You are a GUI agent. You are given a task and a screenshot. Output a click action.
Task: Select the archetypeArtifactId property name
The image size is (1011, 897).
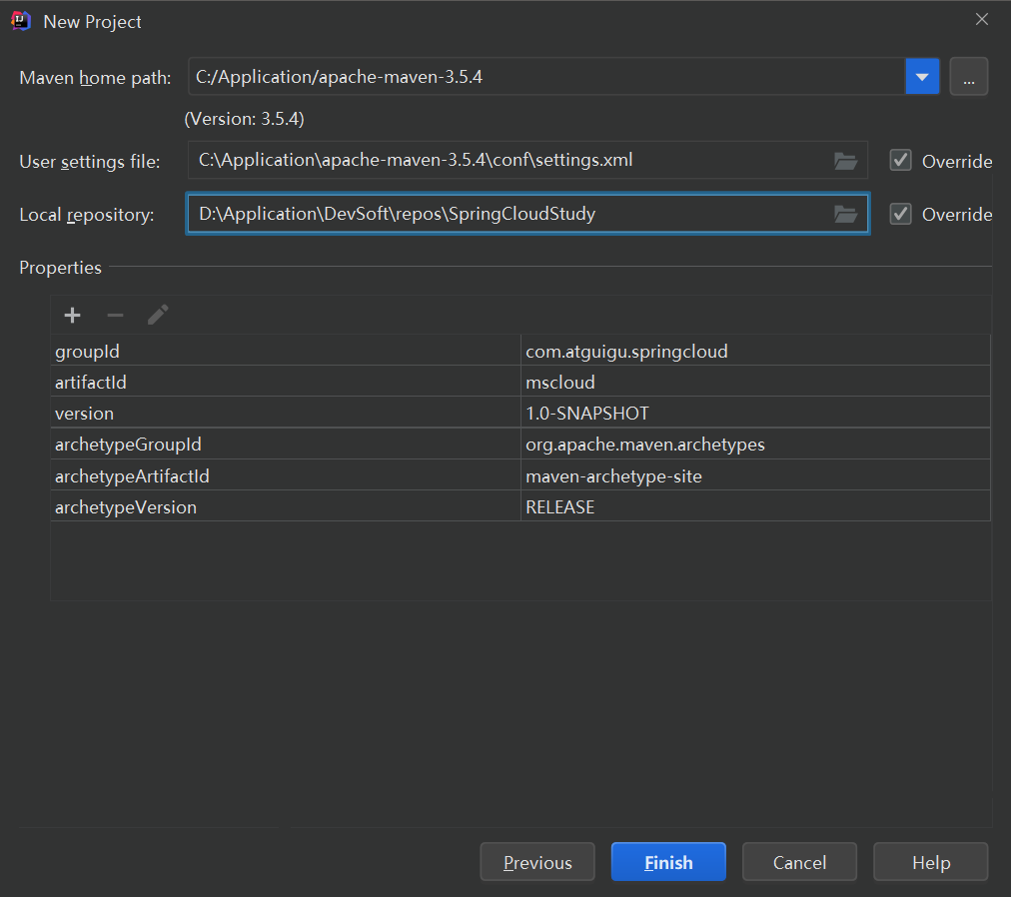pos(132,475)
